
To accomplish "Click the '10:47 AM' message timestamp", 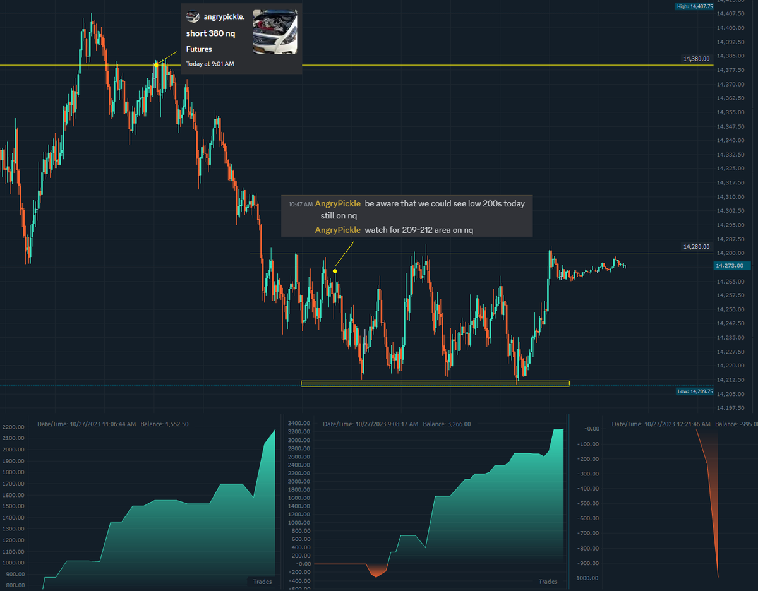I will [300, 205].
